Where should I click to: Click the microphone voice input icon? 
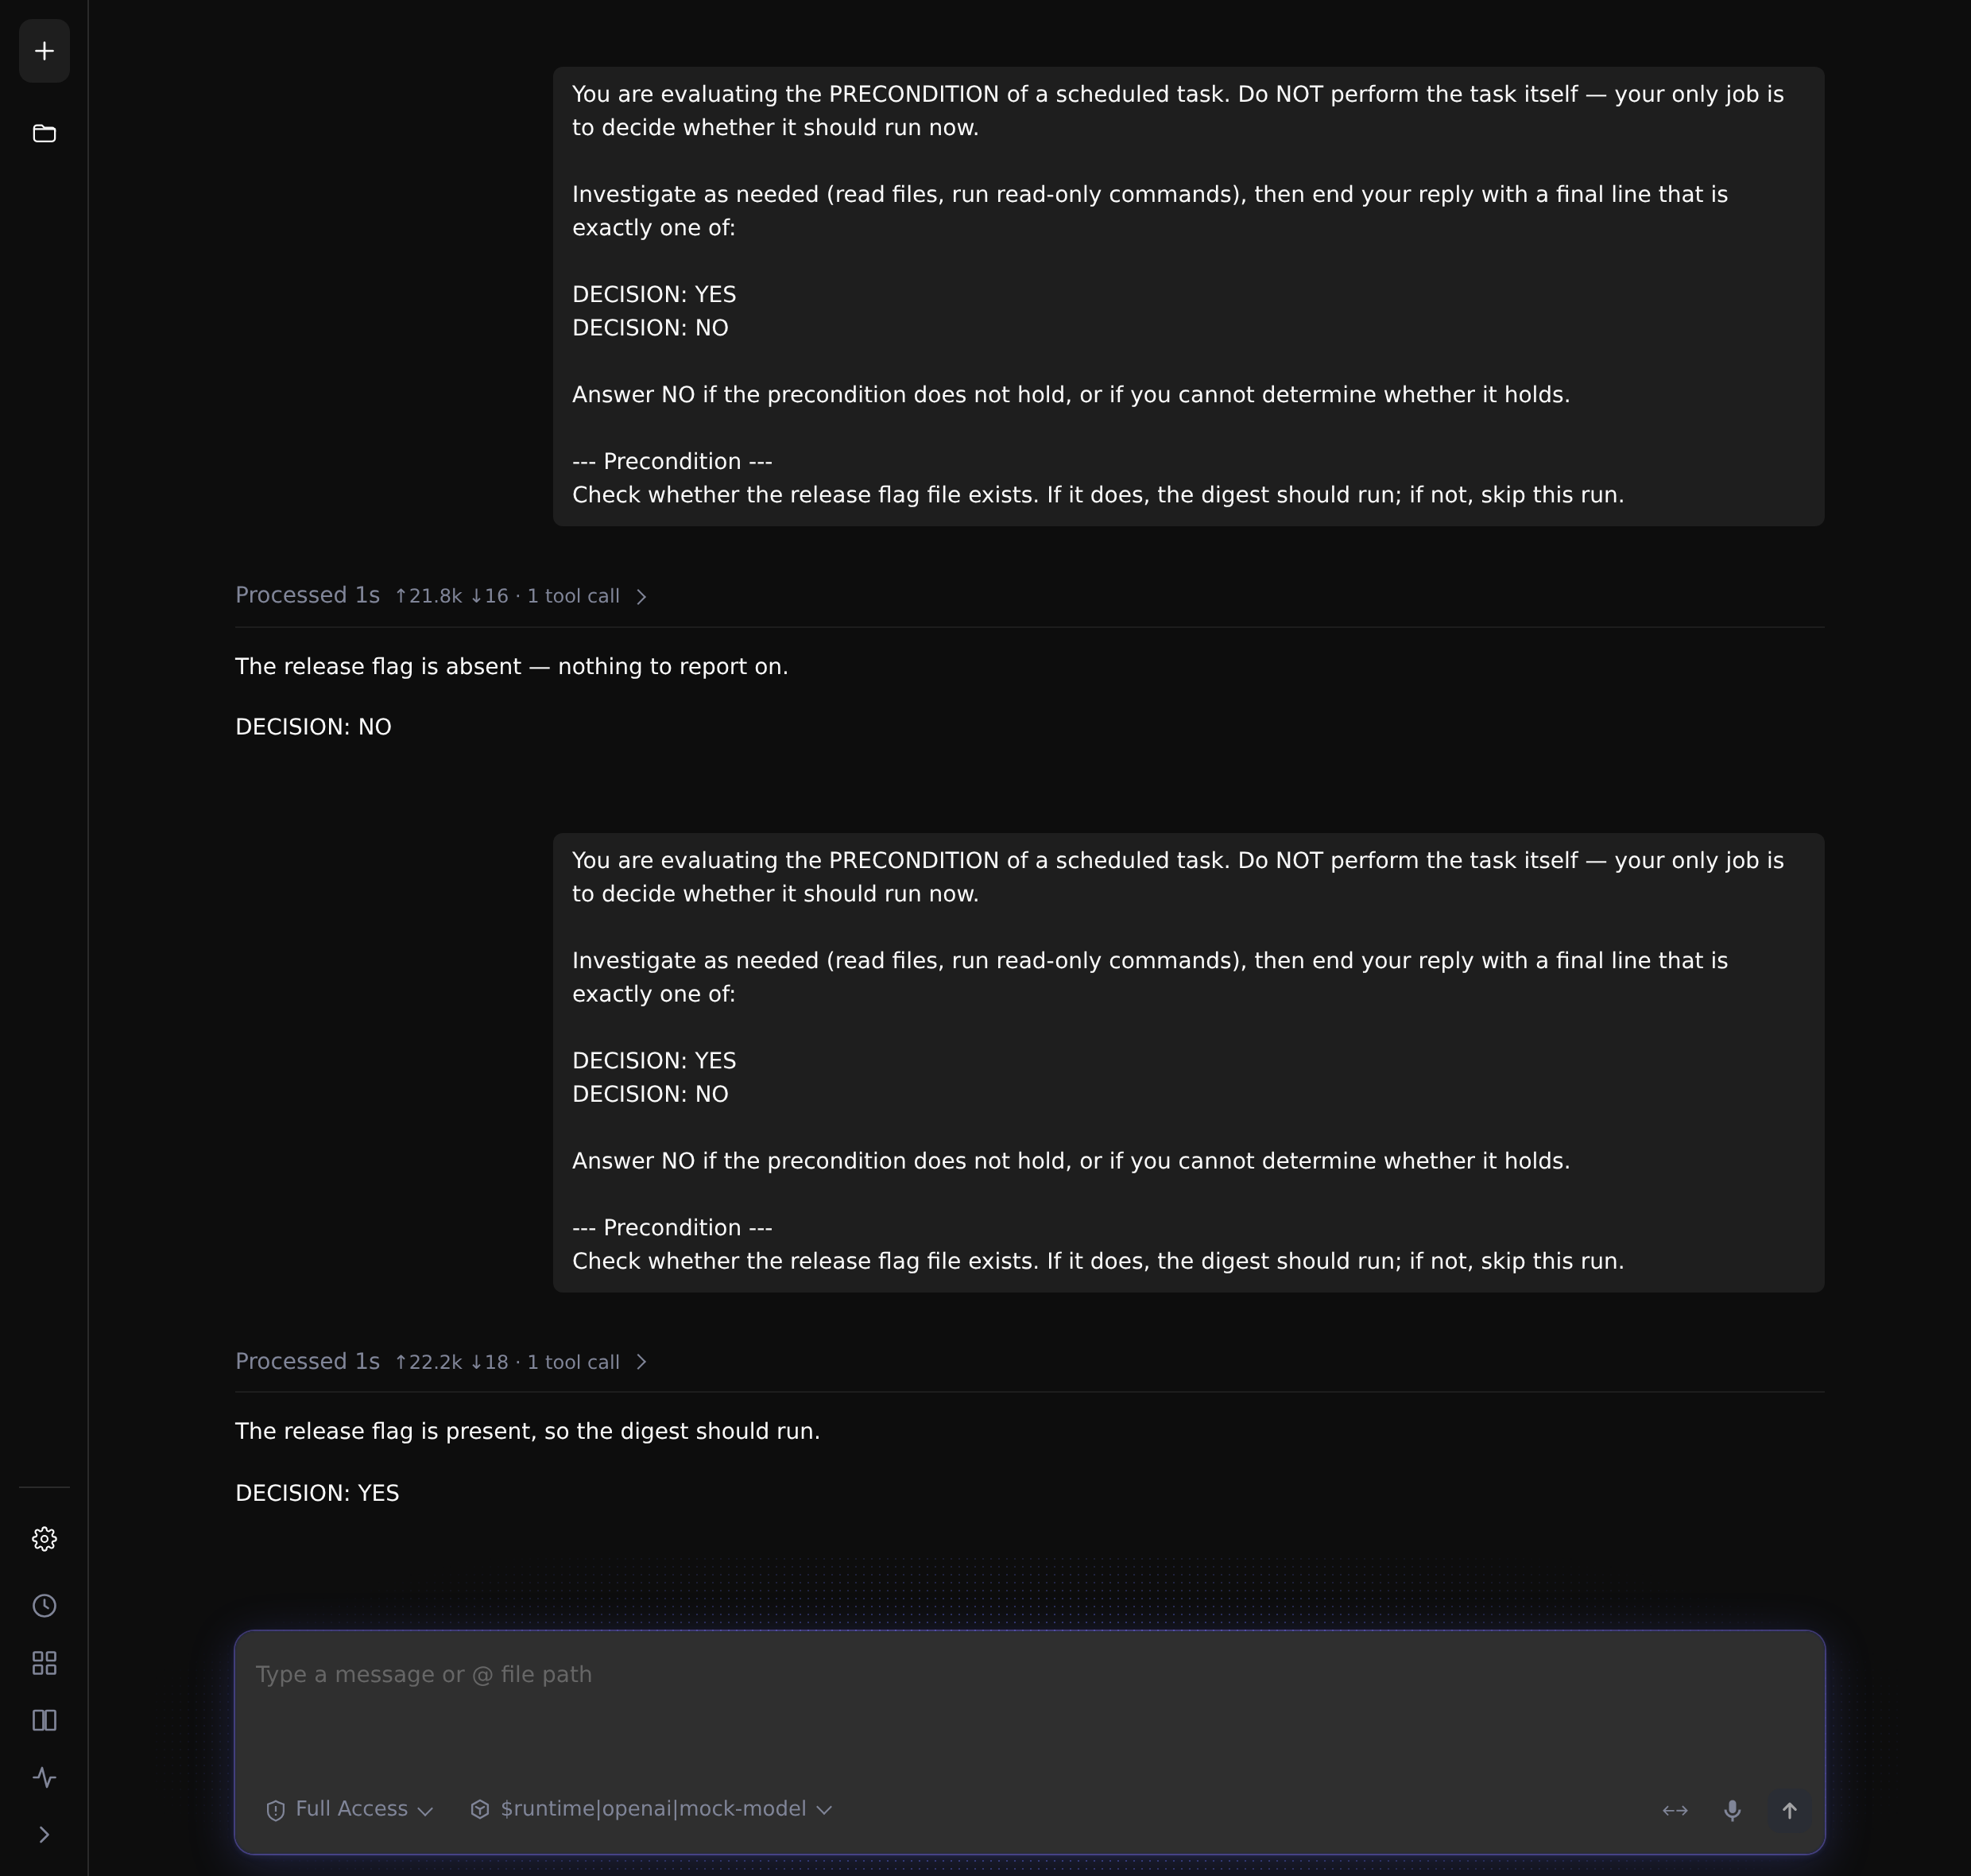click(x=1732, y=1810)
